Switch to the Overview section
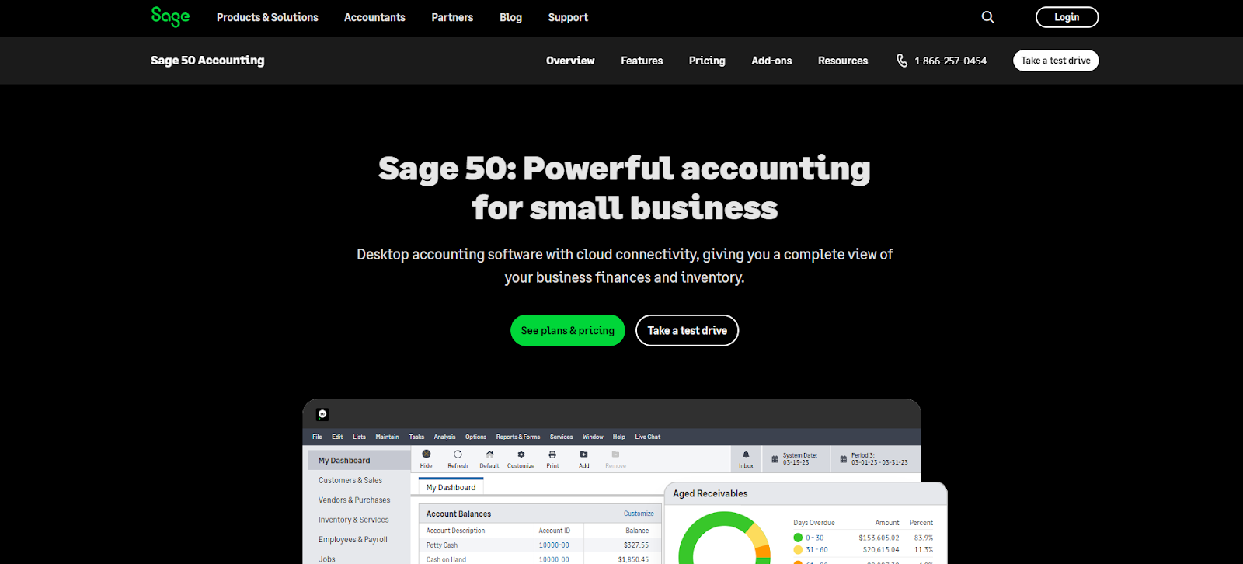 570,61
